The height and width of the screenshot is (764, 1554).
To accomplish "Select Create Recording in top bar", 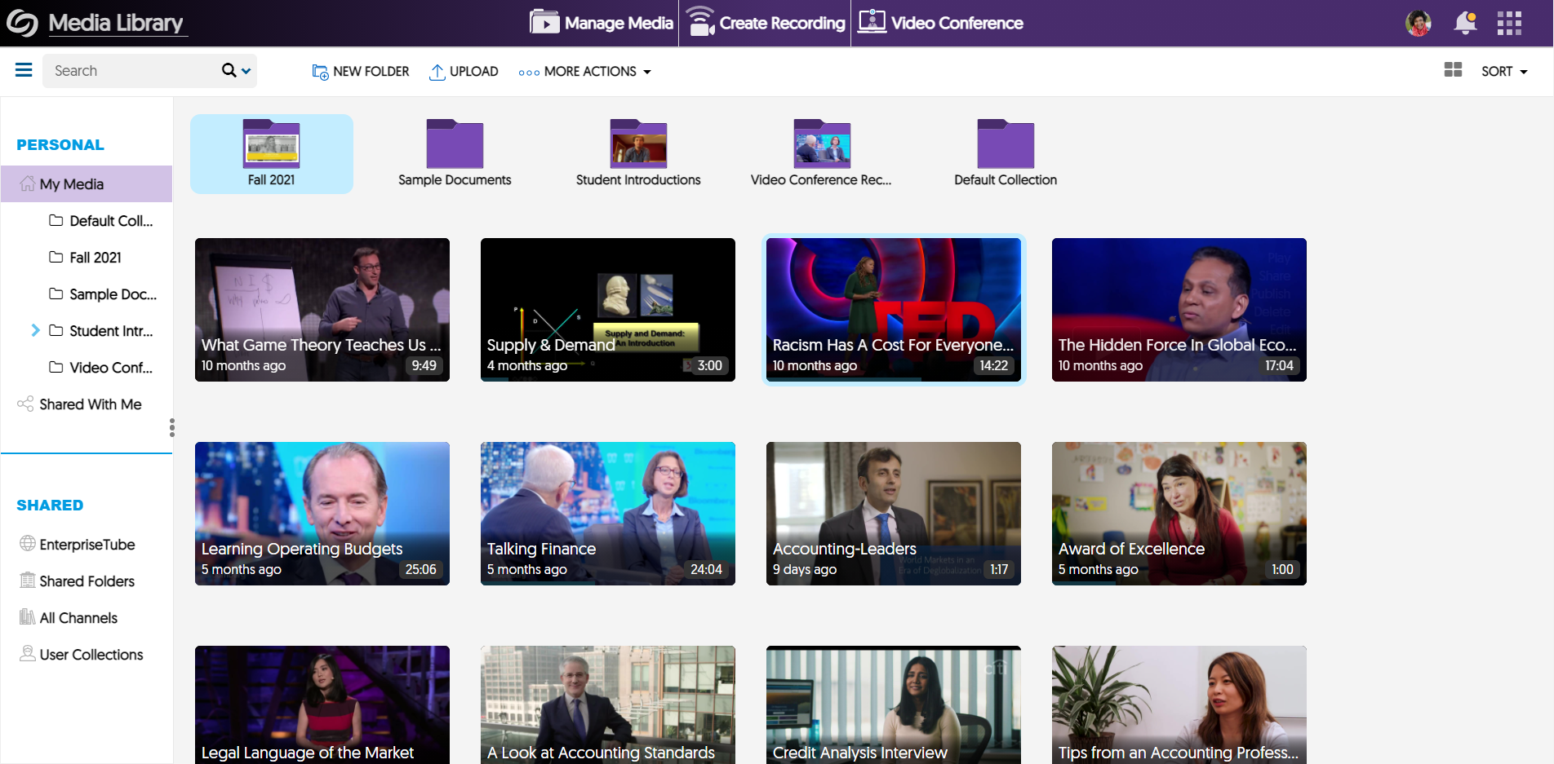I will point(766,23).
